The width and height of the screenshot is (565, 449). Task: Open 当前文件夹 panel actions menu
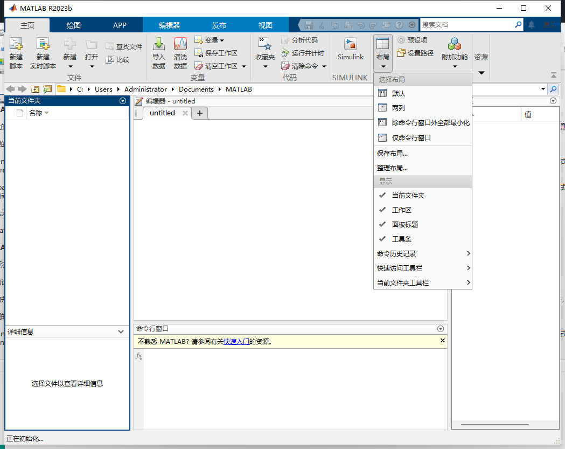[x=123, y=101]
